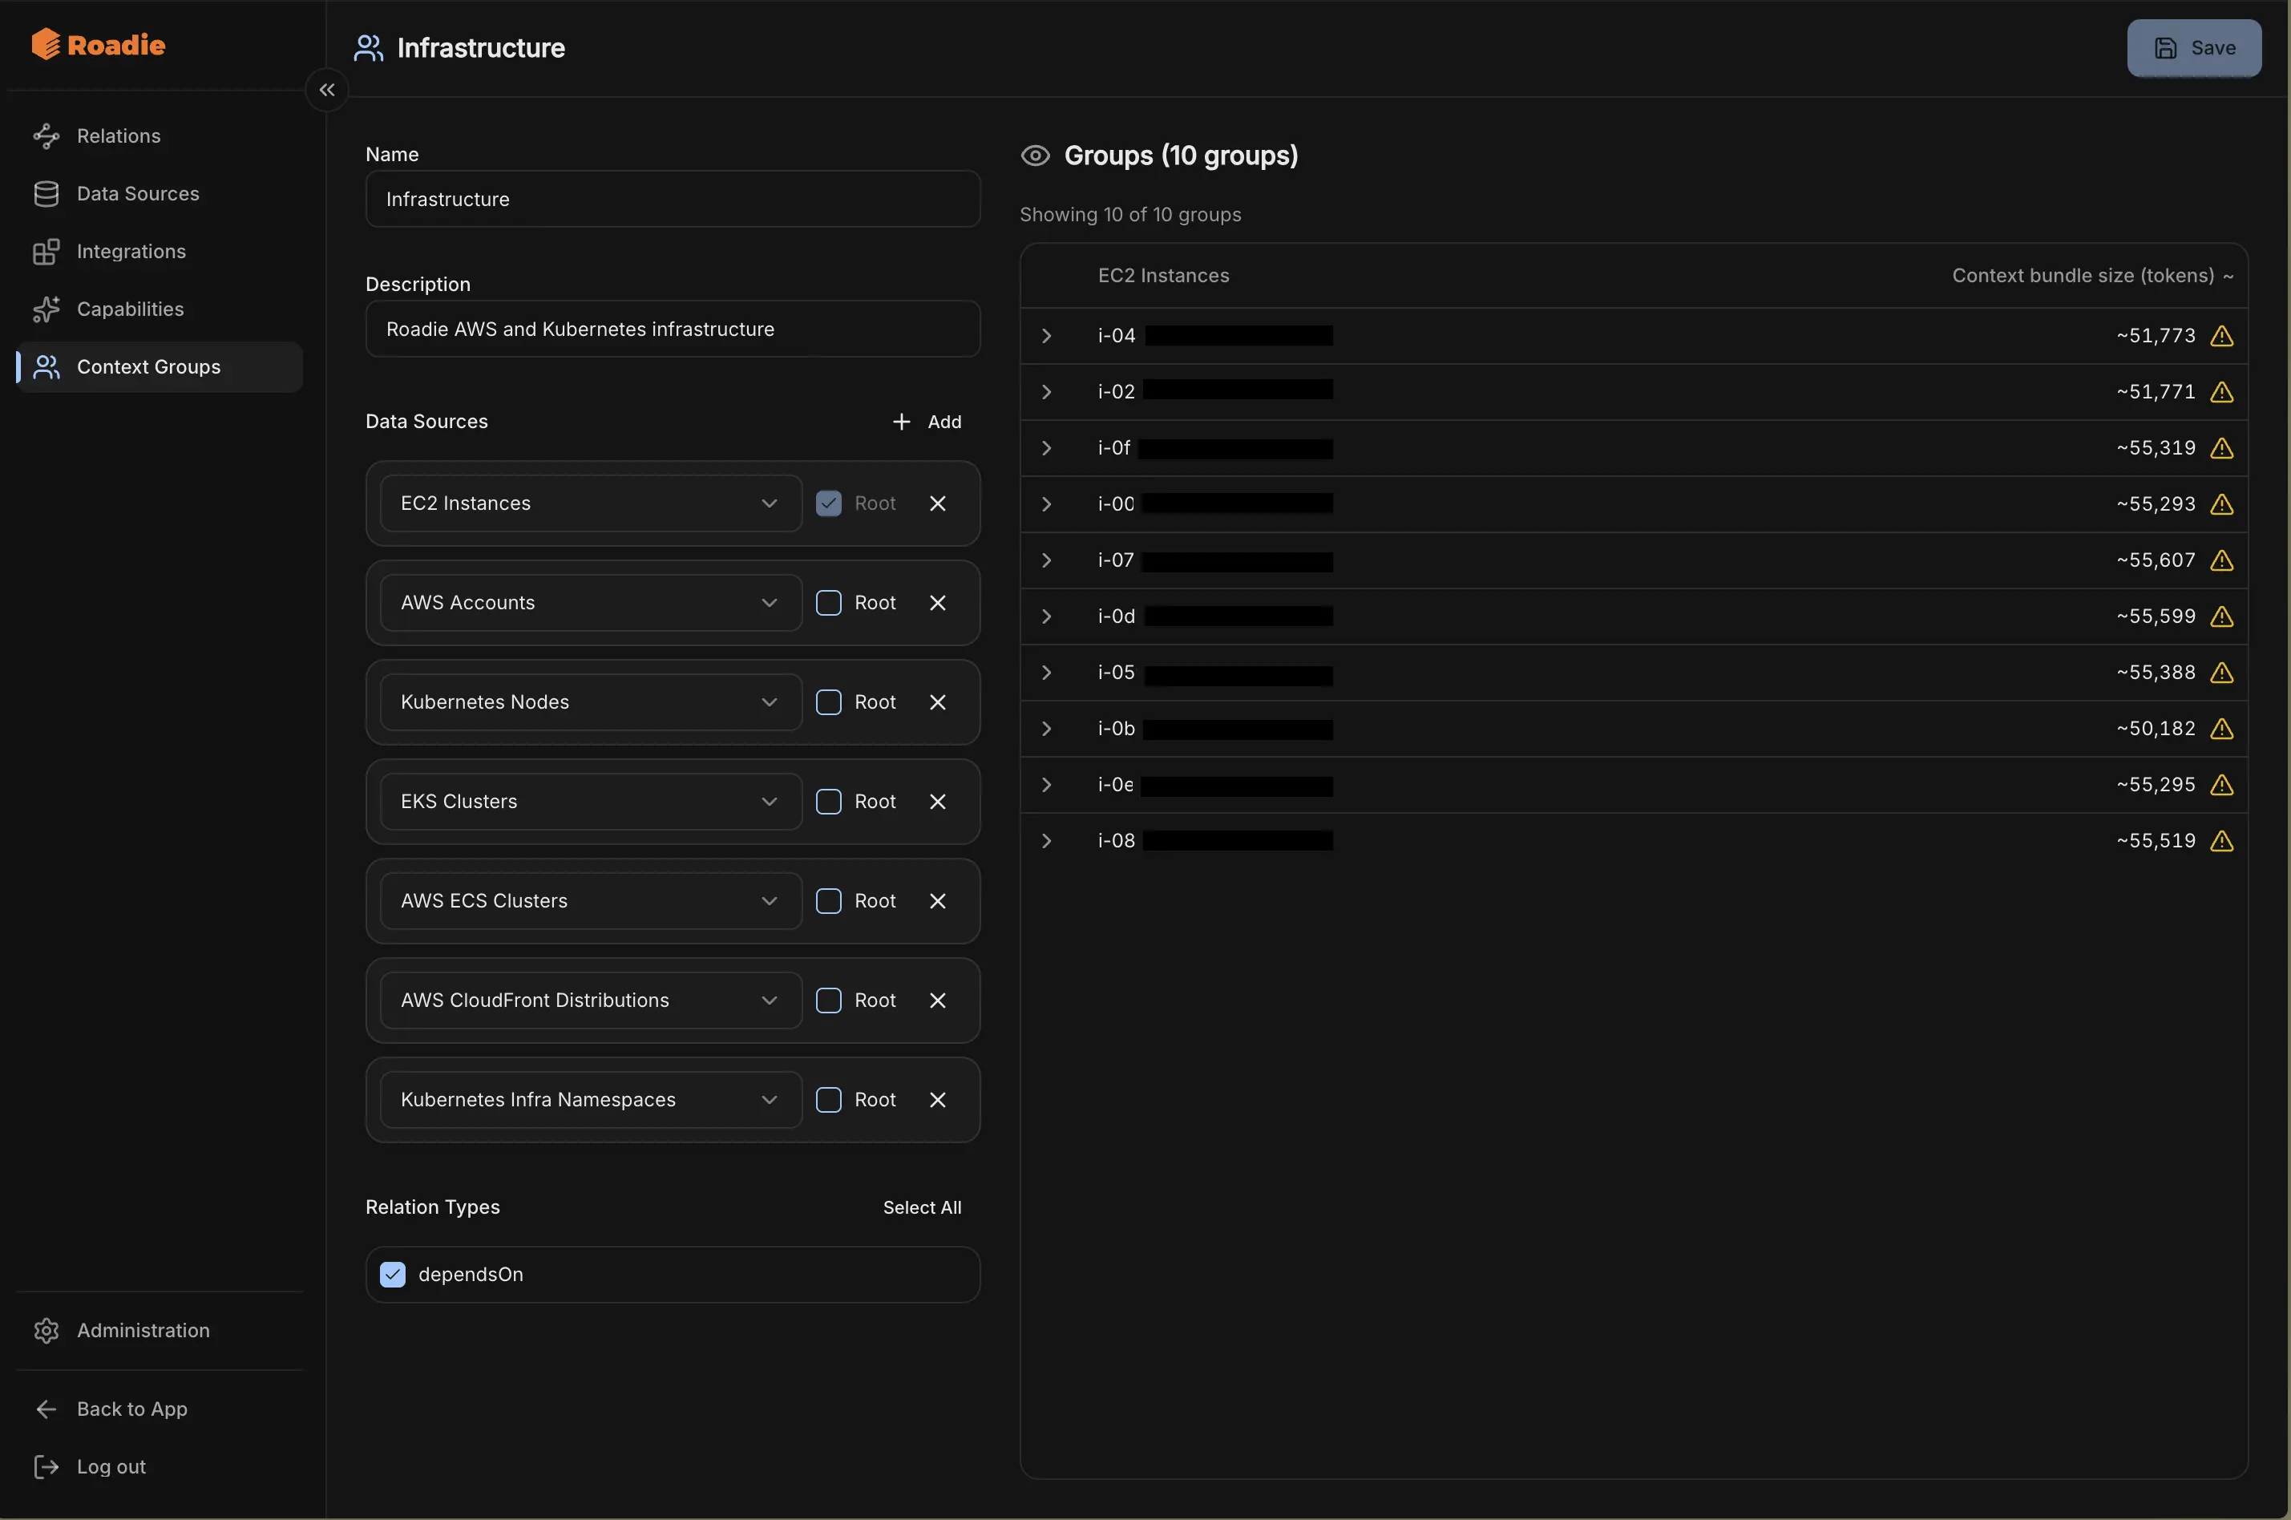Open Relations in the sidebar
Image resolution: width=2291 pixels, height=1520 pixels.
pos(159,135)
